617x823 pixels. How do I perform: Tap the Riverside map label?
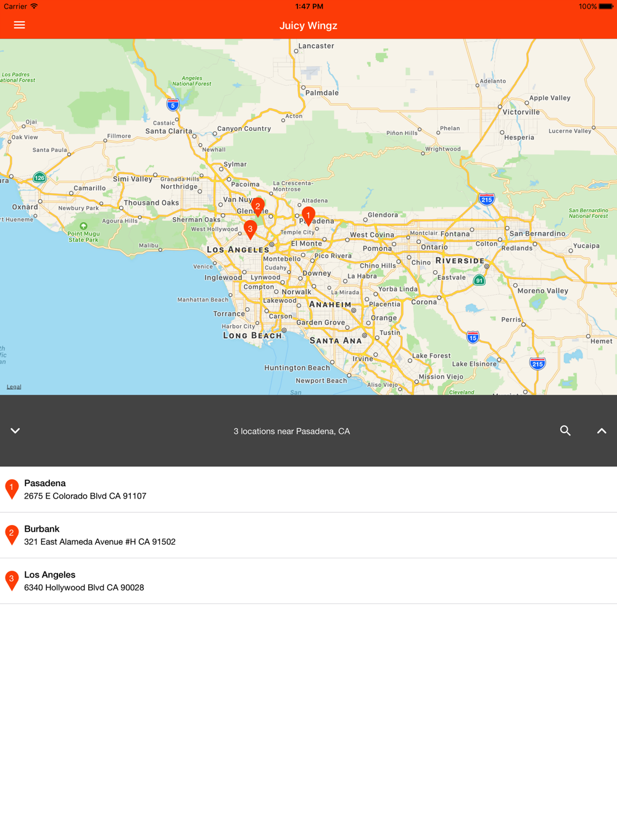[x=460, y=260]
